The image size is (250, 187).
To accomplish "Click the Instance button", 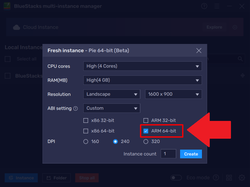I will coord(21,178).
